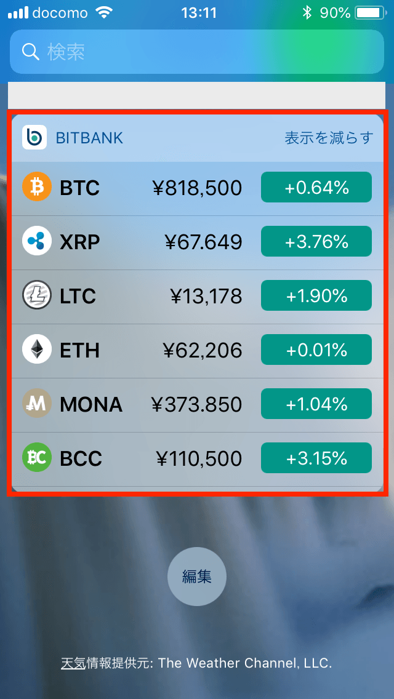
Task: Open the 天気 weather link
Action: tap(73, 663)
